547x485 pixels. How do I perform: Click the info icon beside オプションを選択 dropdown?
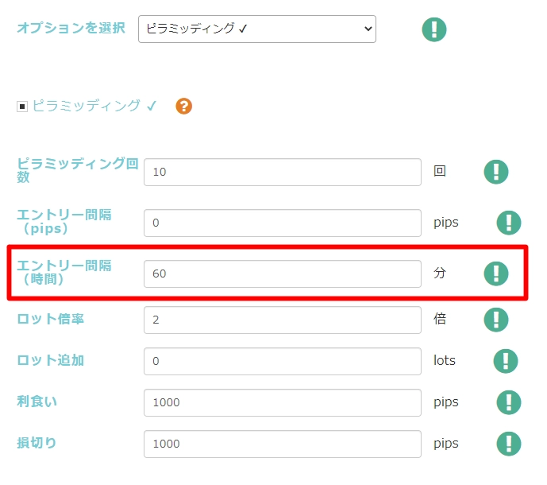coord(434,29)
